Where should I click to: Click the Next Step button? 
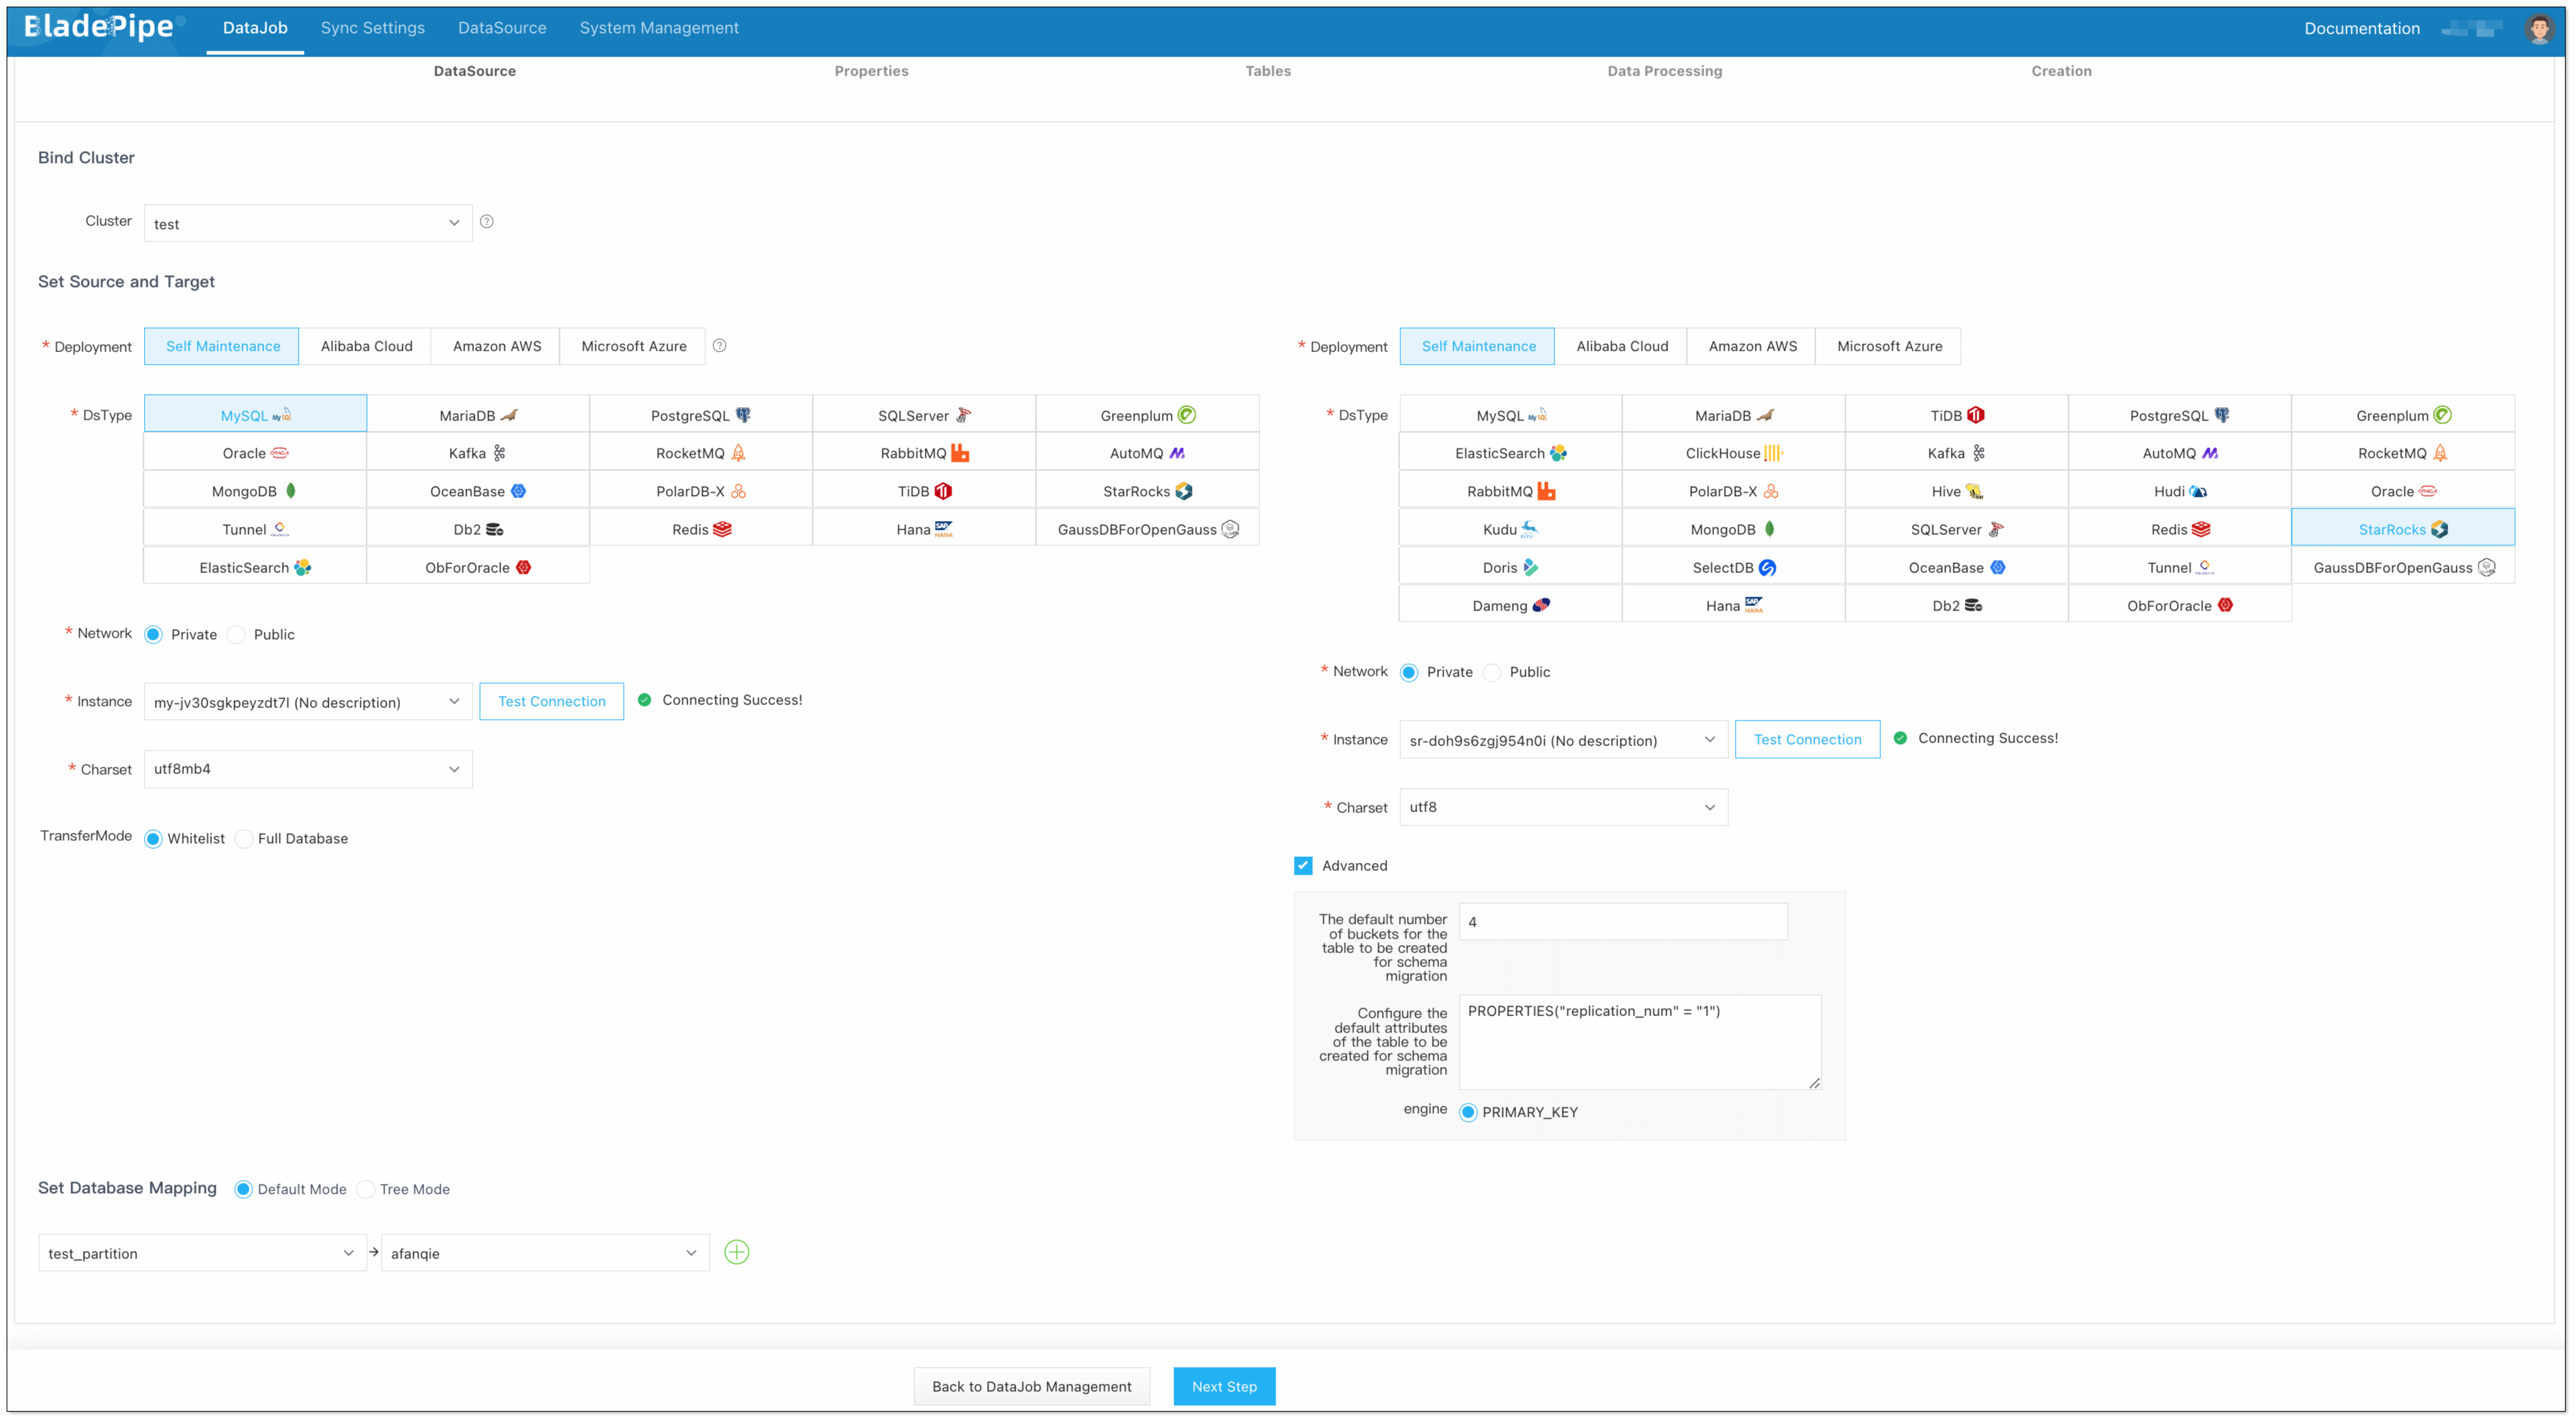click(x=1224, y=1386)
